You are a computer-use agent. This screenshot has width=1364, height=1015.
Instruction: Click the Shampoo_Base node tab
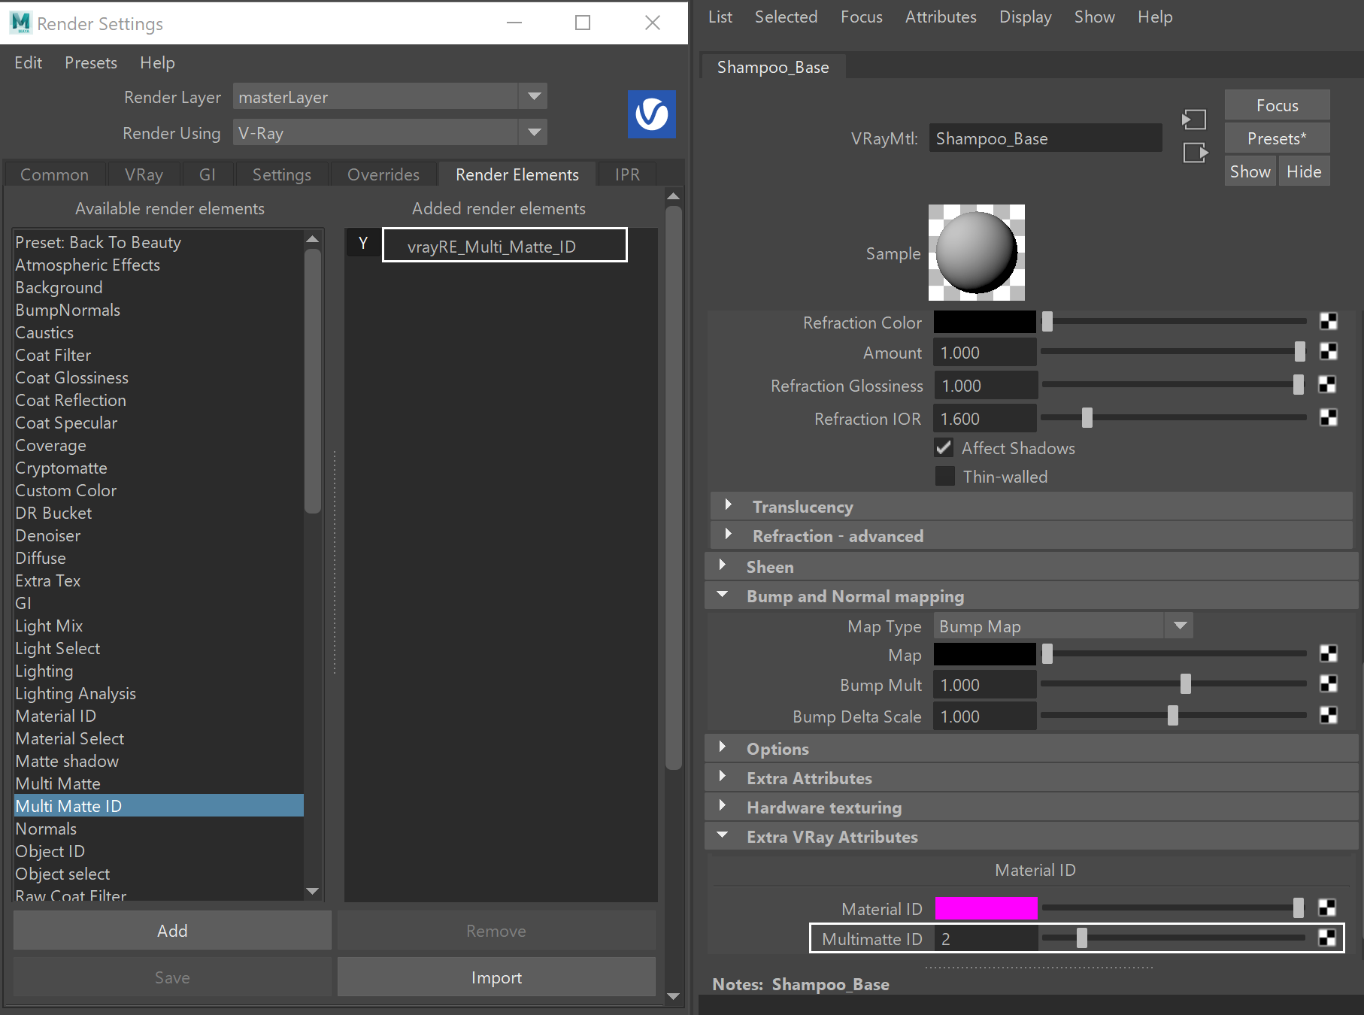pos(773,67)
